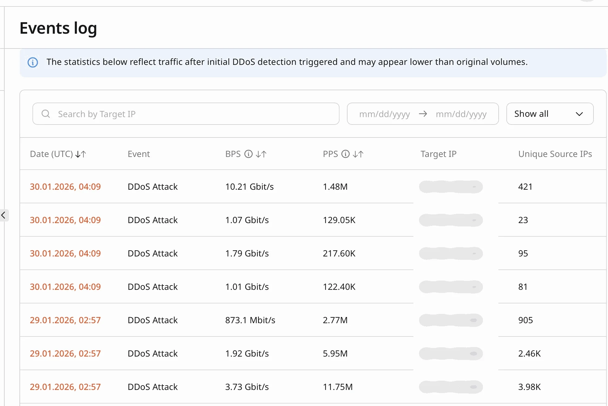Image resolution: width=608 pixels, height=406 pixels.
Task: Click the redacted Target IP in the 905 row
Action: pyautogui.click(x=451, y=320)
